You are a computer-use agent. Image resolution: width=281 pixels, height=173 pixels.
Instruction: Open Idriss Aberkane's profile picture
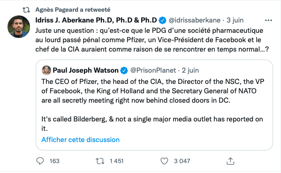pyautogui.click(x=19, y=27)
